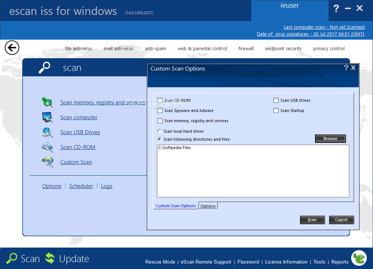Open eScan Remote Support
Screen dimensions: 373x269
pos(206,262)
